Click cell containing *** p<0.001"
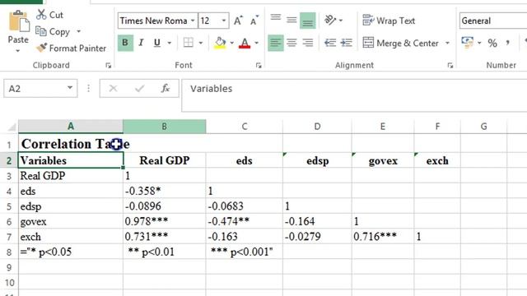Viewport: 527px width, 296px height. tap(245, 252)
